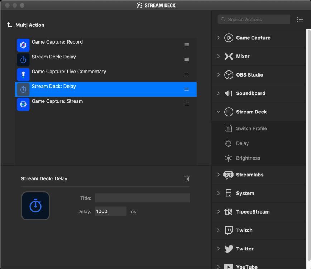Image resolution: width=311 pixels, height=269 pixels.
Task: Expand the Mixer category
Action: tap(218, 56)
